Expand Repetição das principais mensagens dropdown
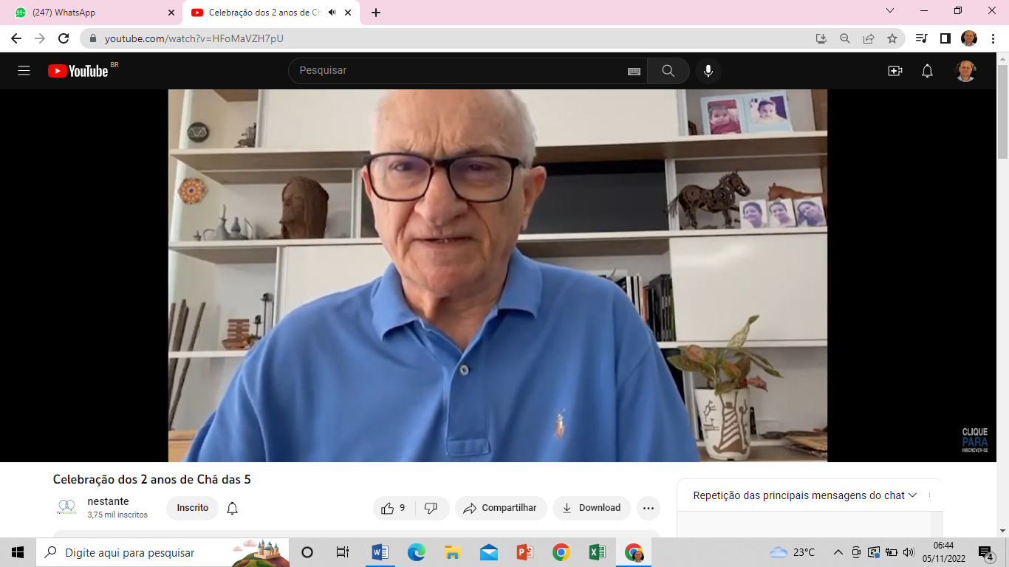The height and width of the screenshot is (567, 1009). [x=805, y=495]
